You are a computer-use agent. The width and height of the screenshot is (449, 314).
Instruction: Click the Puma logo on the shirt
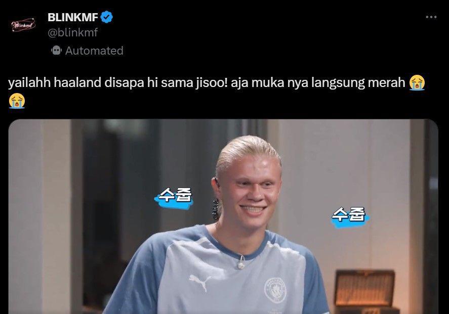[199, 282]
